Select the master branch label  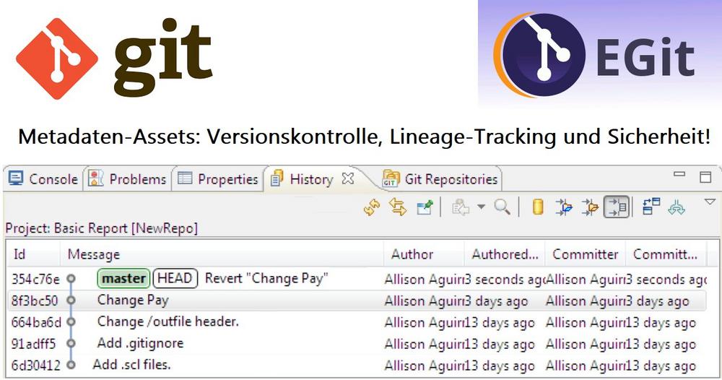tap(123, 279)
